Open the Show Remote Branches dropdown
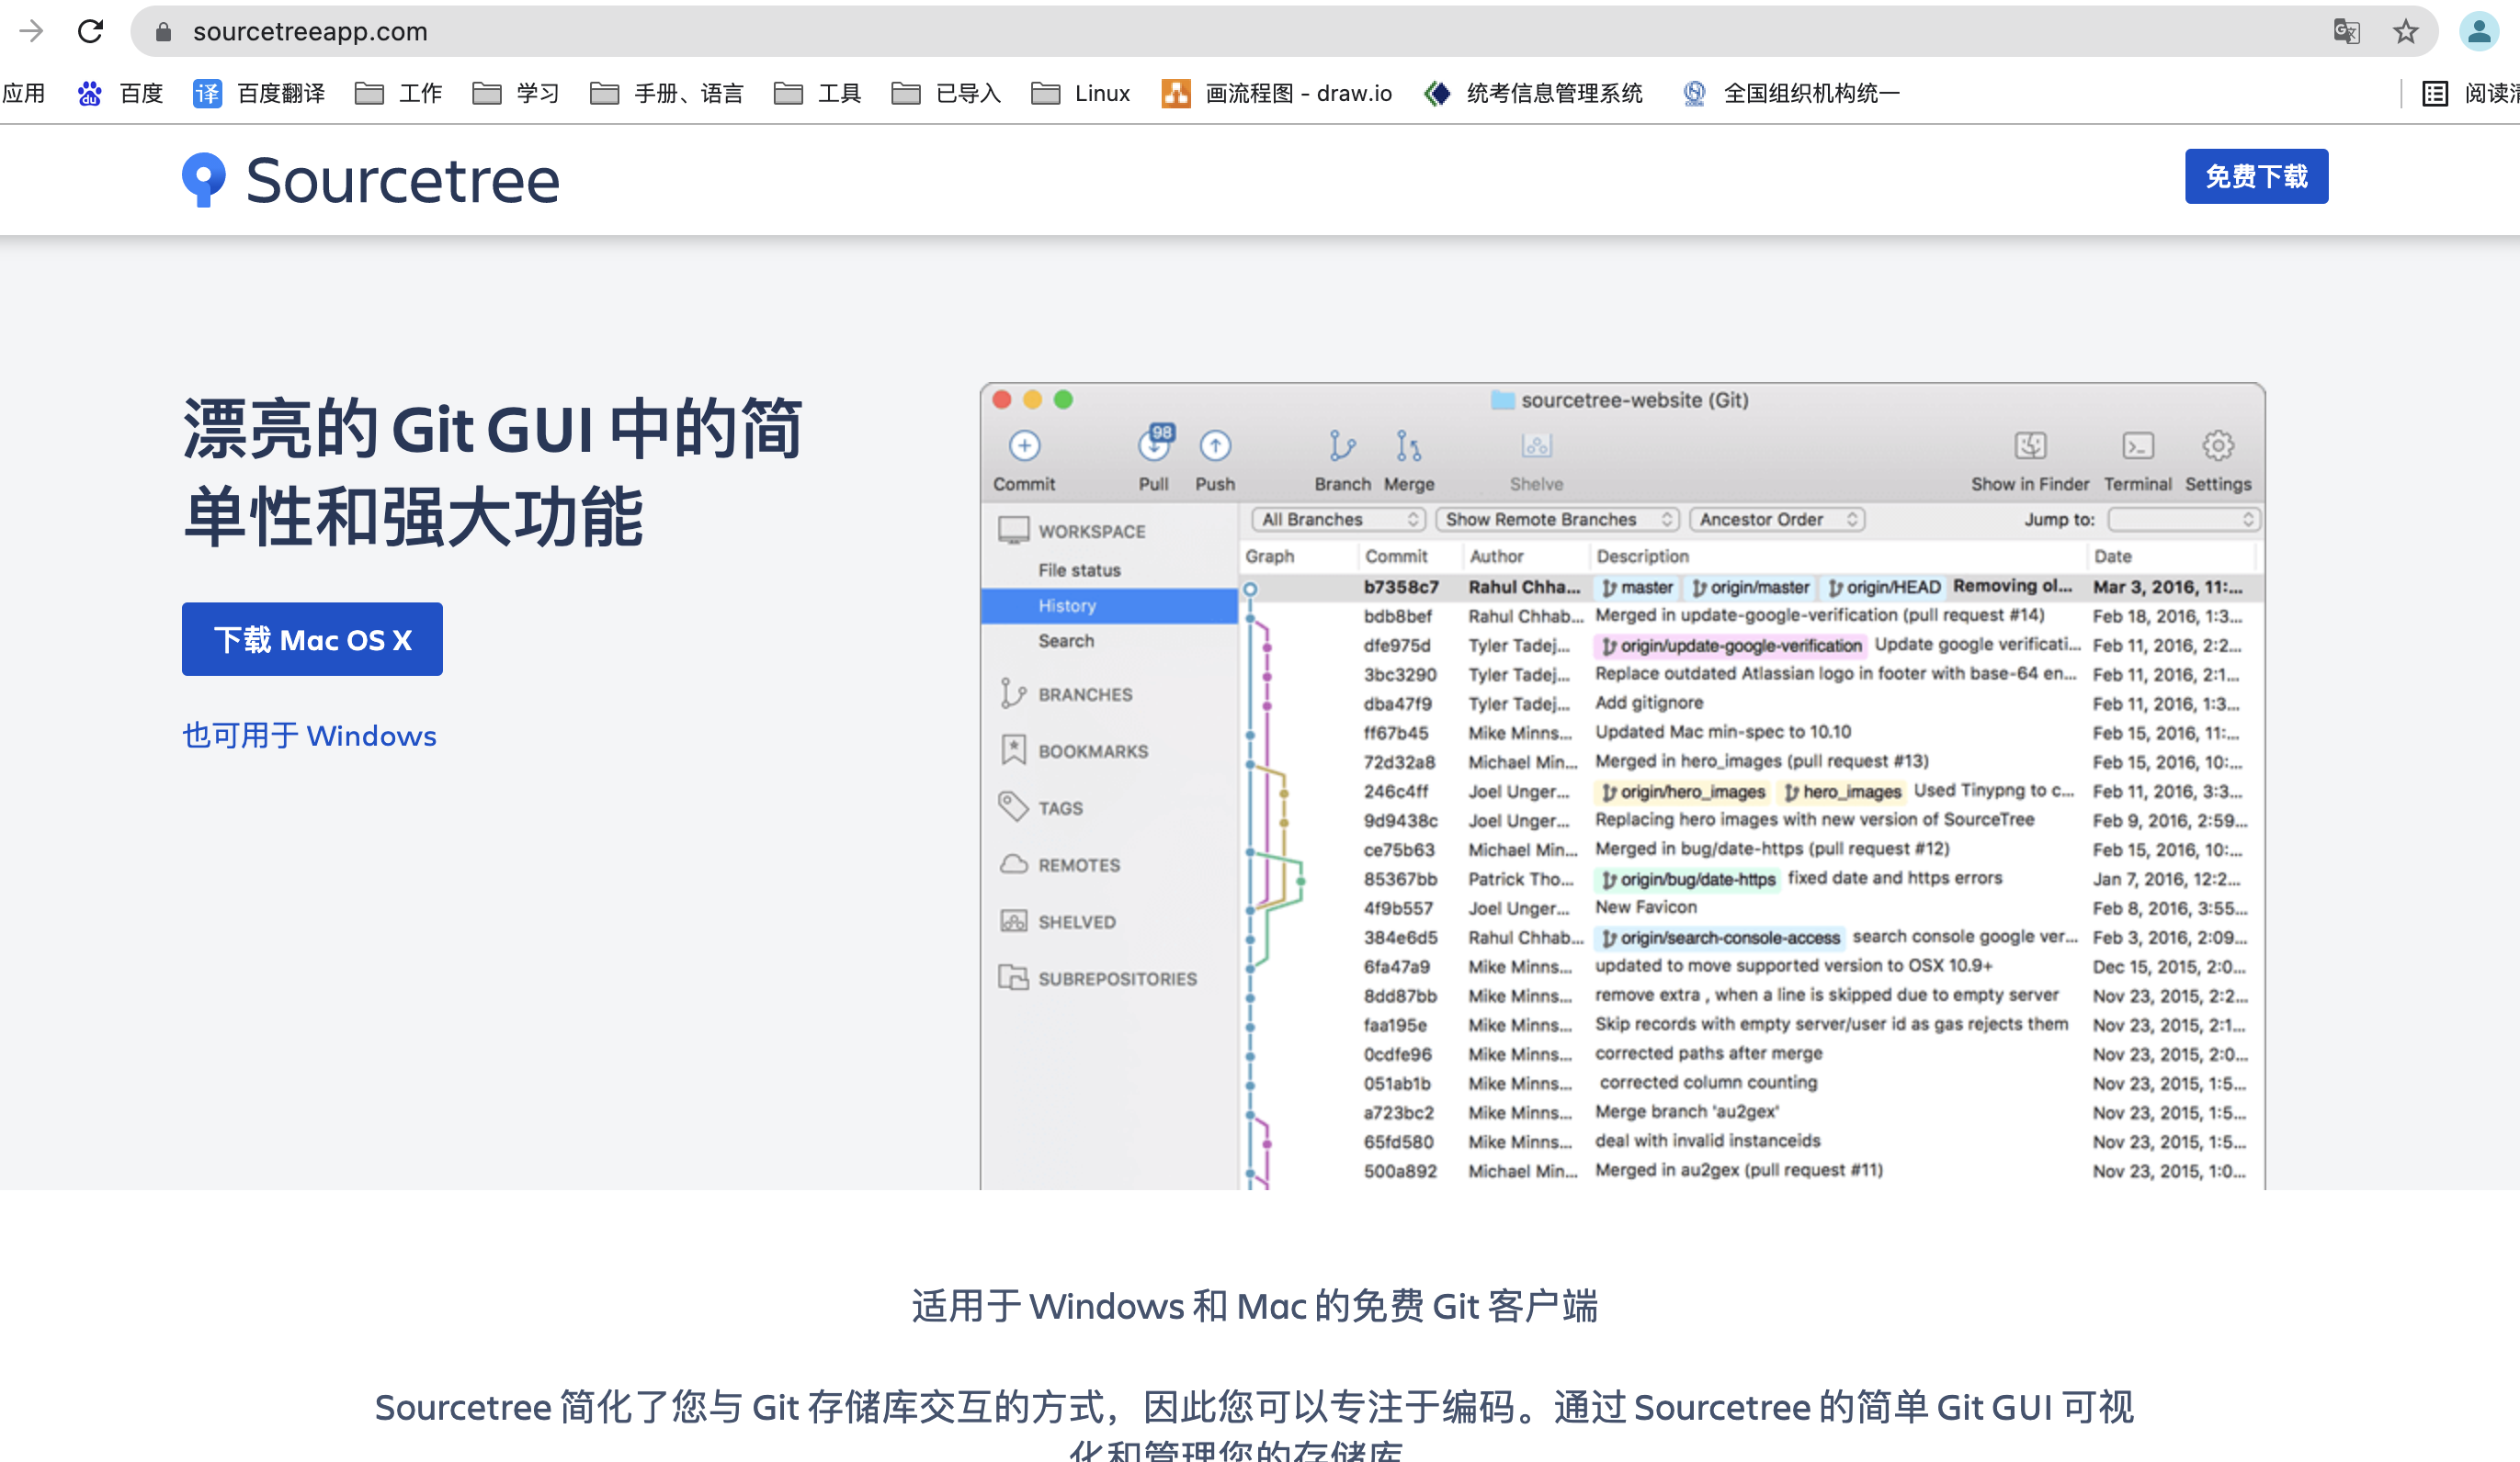 1556,519
